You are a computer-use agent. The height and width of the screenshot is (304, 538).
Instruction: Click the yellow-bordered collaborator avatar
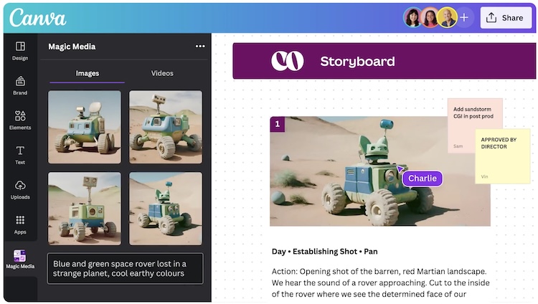coord(447,17)
